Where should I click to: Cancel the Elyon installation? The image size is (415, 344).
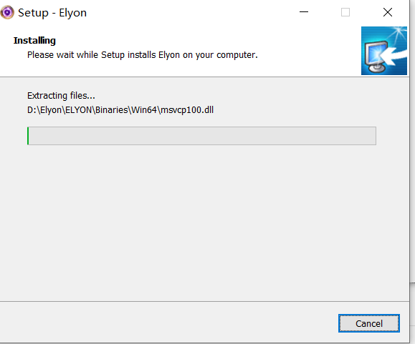(369, 323)
